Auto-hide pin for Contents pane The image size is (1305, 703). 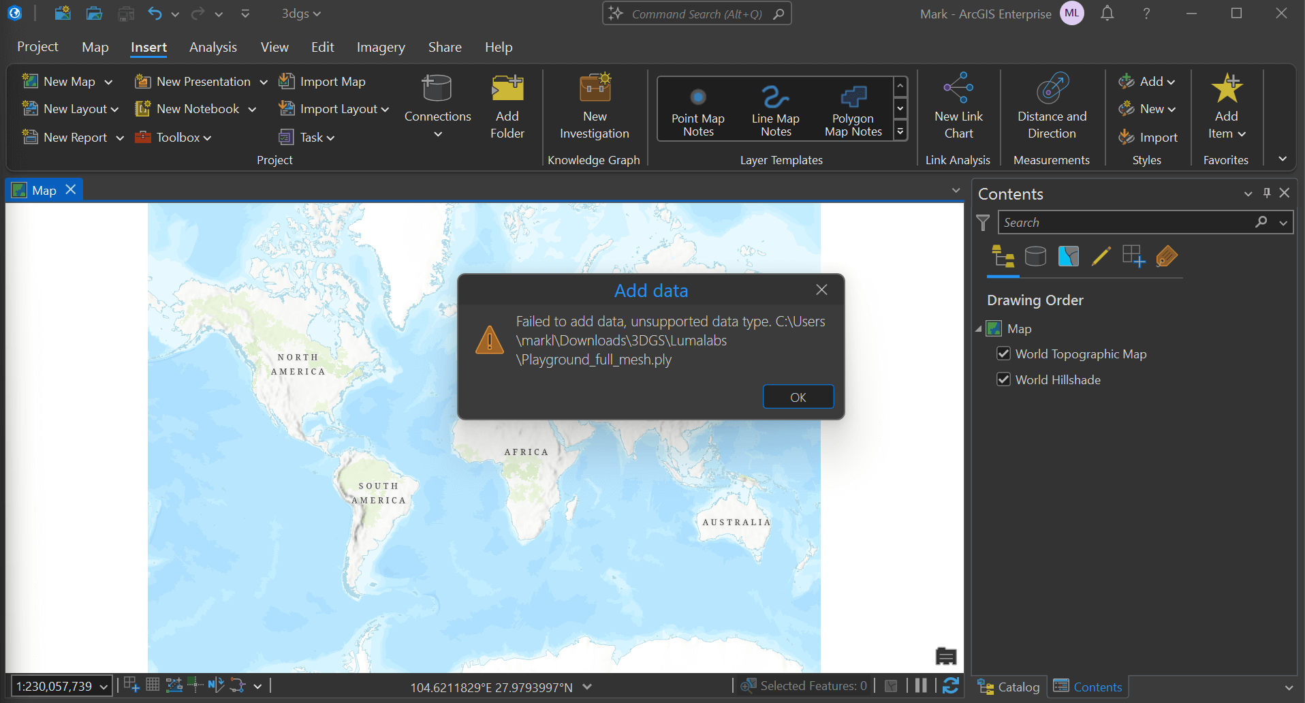pyautogui.click(x=1267, y=193)
